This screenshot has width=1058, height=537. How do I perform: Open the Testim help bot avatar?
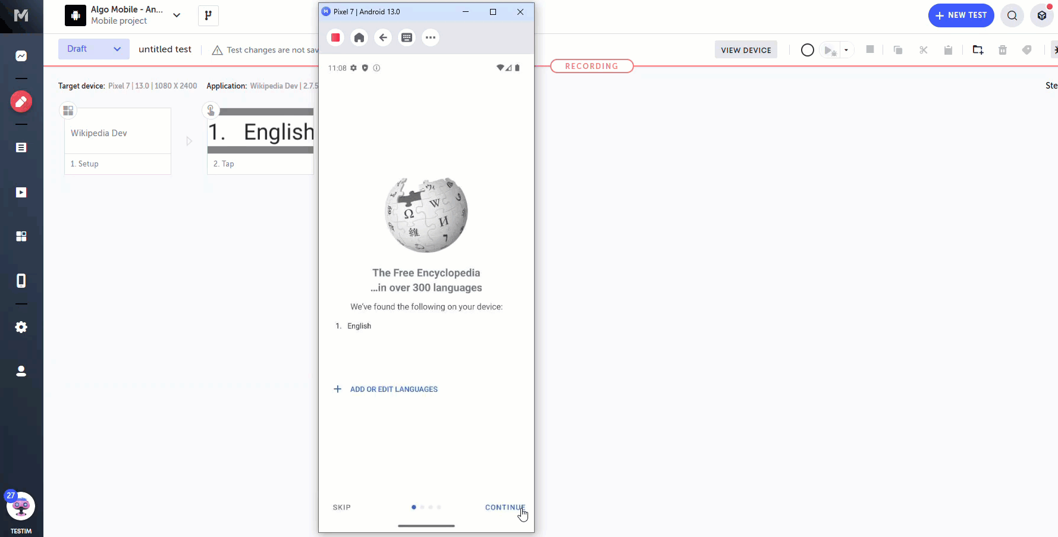[21, 507]
